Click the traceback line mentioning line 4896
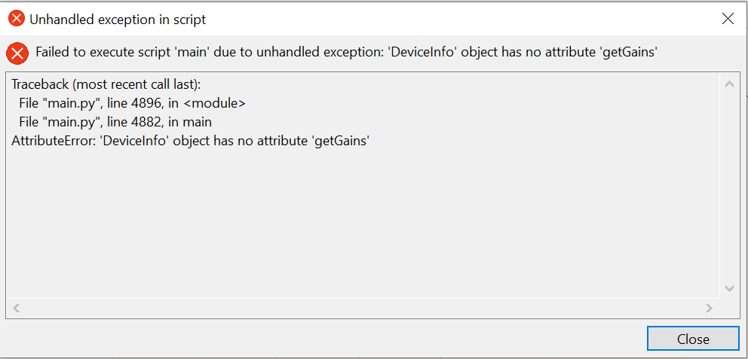Image resolution: width=748 pixels, height=359 pixels. pyautogui.click(x=133, y=103)
